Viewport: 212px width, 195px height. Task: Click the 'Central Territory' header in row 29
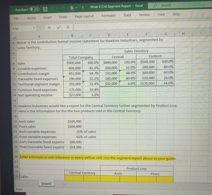click(82, 173)
